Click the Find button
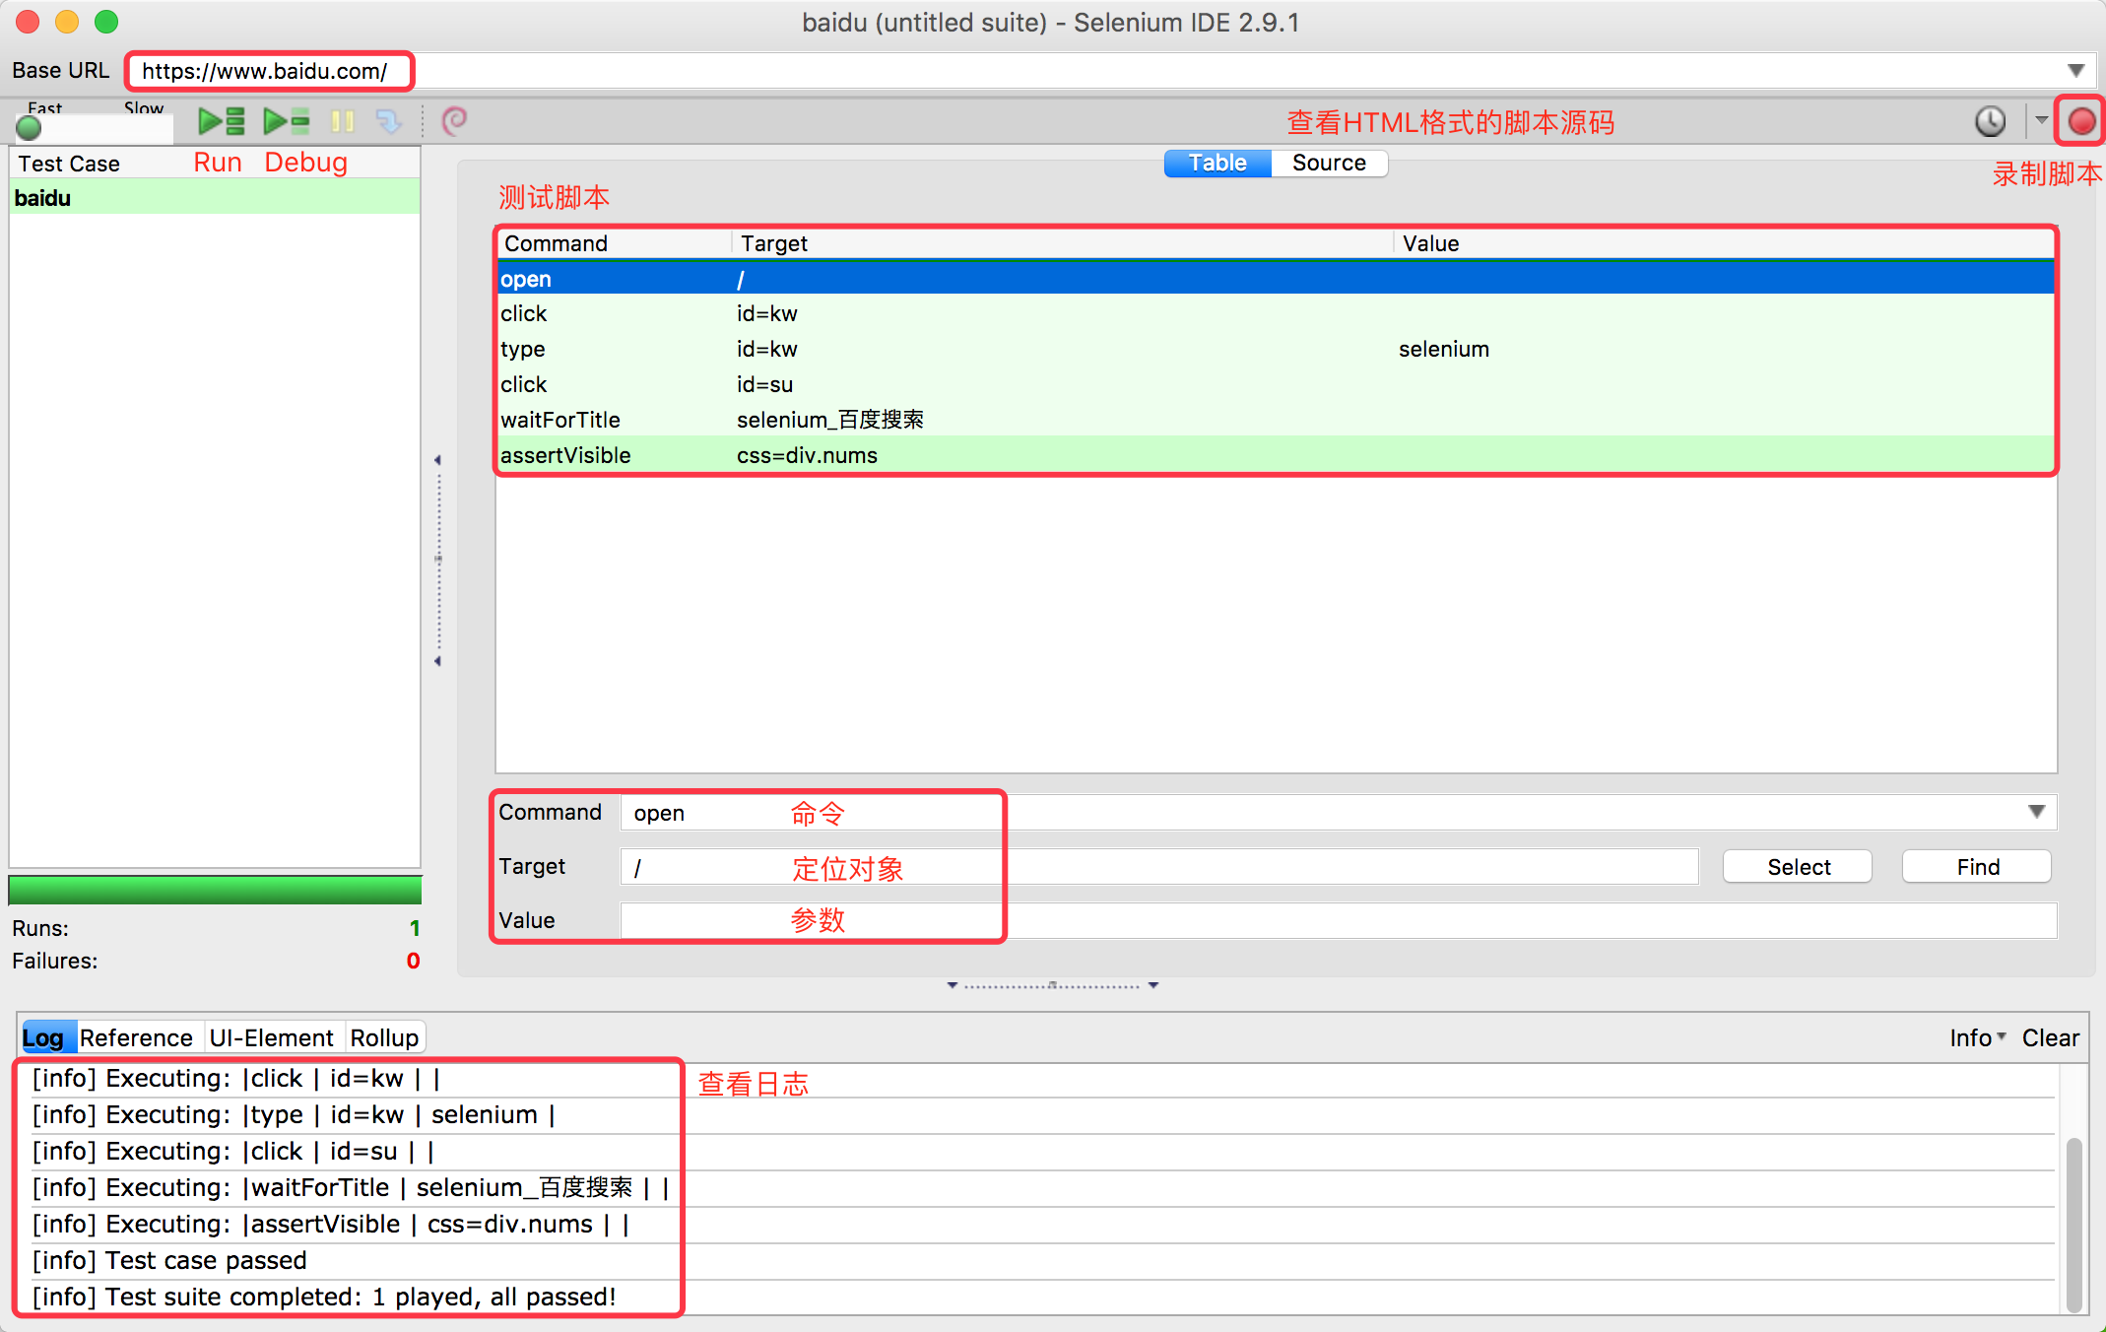 tap(1977, 866)
